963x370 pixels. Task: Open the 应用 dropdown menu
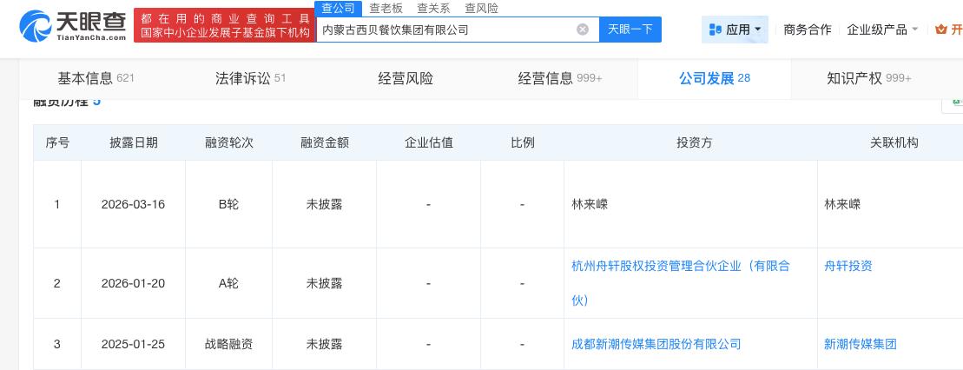735,30
